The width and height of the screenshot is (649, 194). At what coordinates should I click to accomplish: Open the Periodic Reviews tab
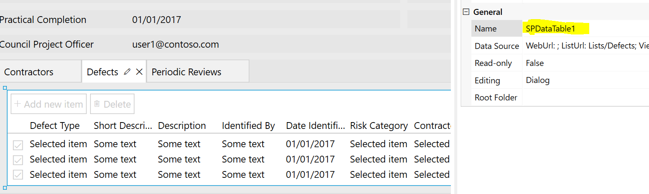(x=187, y=72)
